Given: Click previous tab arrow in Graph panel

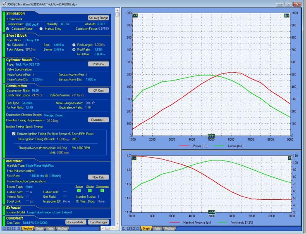Looking at the screenshot, I should click(x=129, y=228).
